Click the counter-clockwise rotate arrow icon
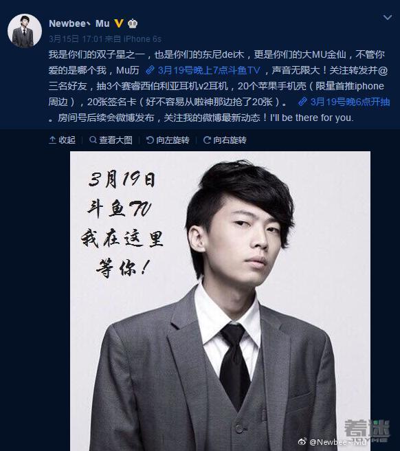This screenshot has width=400, height=451. (150, 140)
